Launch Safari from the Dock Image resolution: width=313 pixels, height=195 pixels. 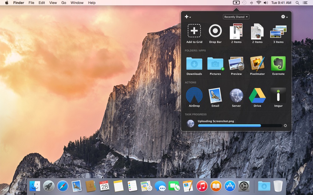pos(63,186)
